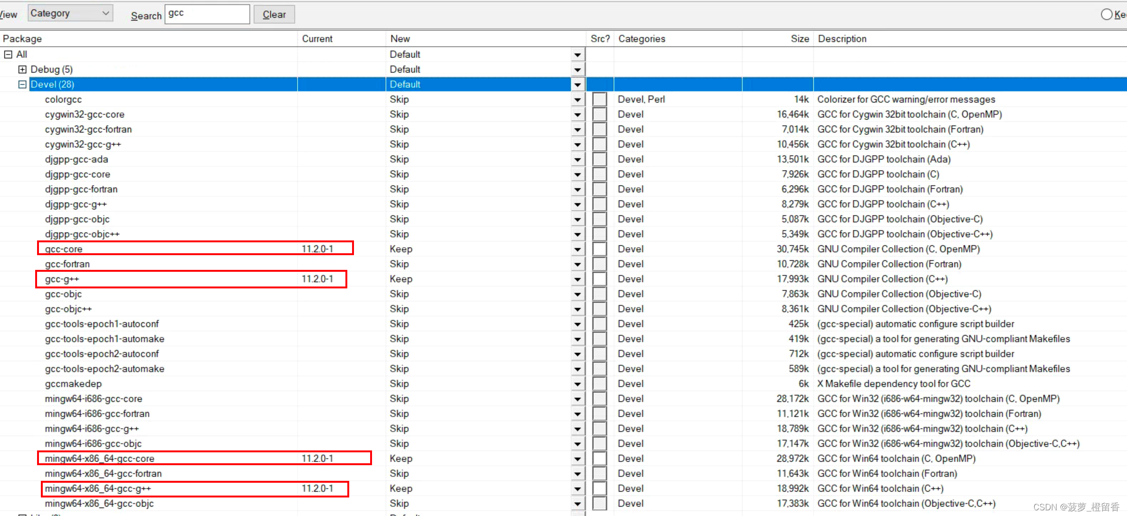Viewport: 1127px width, 516px height.
Task: Open the New dropdown for the Devel row
Action: [577, 85]
